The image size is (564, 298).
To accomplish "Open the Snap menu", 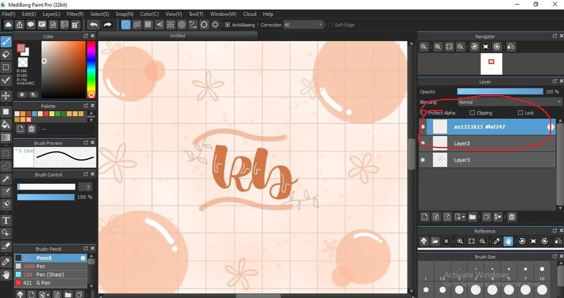I will [124, 14].
